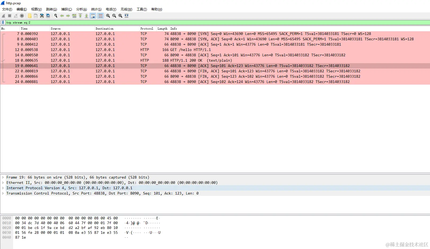This screenshot has width=430, height=249.
Task: Sort packets by the Source column
Action: click(72, 29)
